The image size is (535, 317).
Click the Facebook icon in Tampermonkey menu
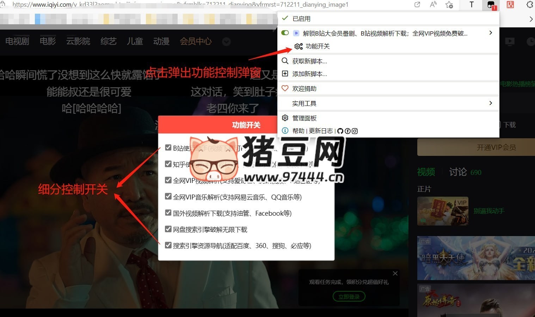pos(348,131)
